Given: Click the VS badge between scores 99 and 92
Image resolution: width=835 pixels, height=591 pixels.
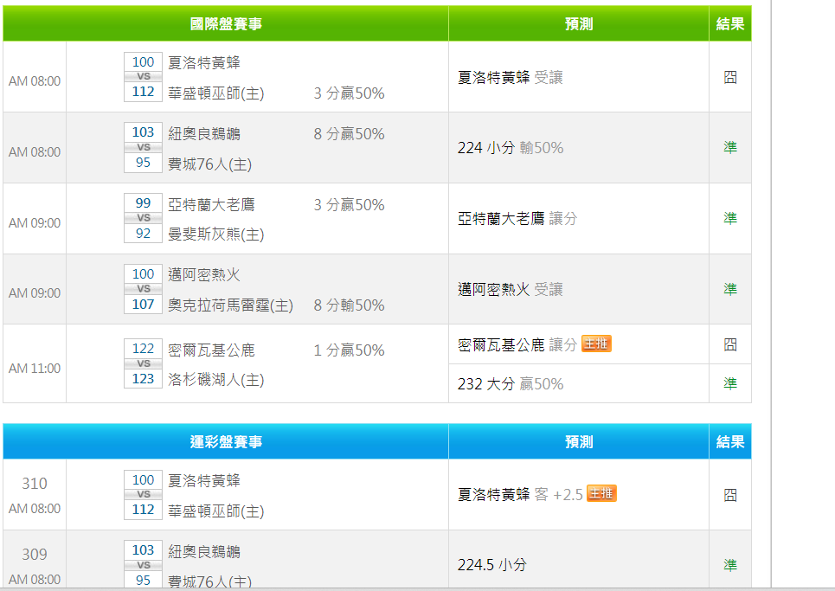Looking at the screenshot, I should click(143, 218).
